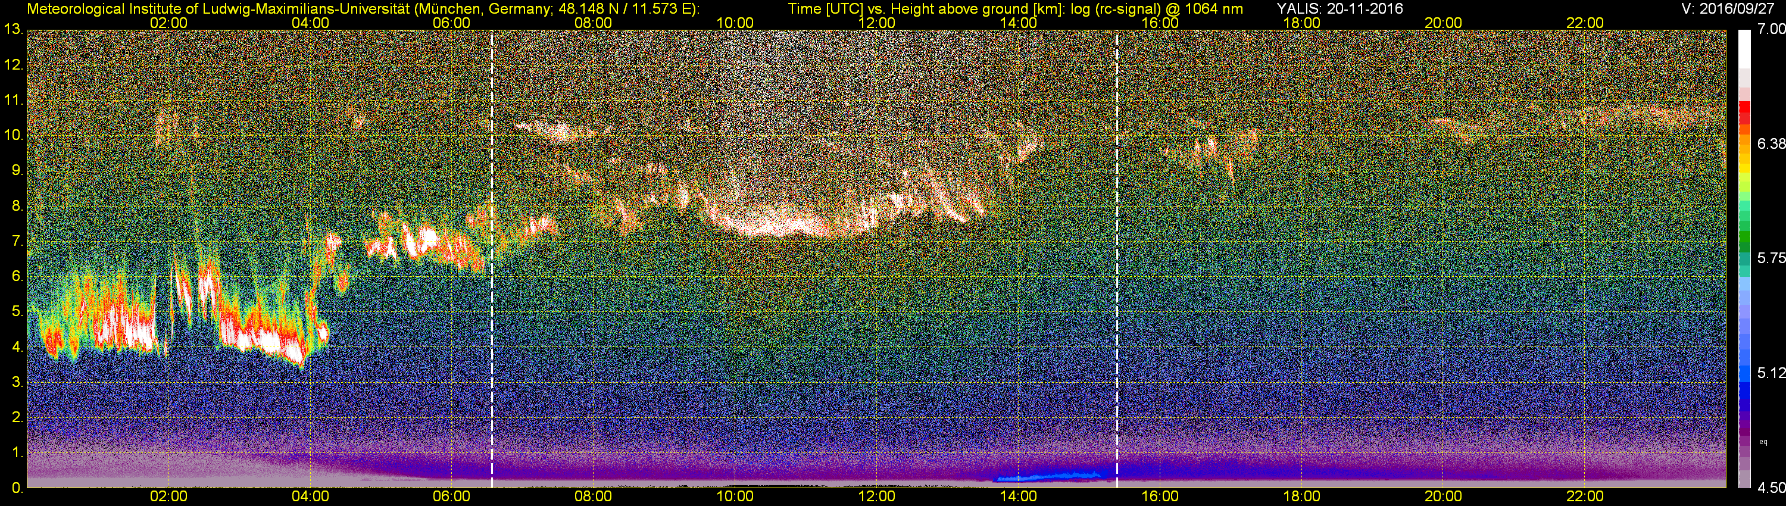Select the 18:00 tick label on the bottom axis

point(1301,496)
